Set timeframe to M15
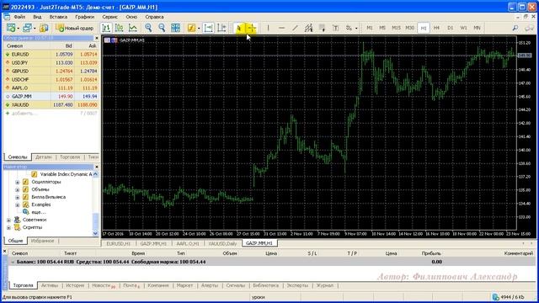Image resolution: width=539 pixels, height=303 pixels. coord(396,28)
